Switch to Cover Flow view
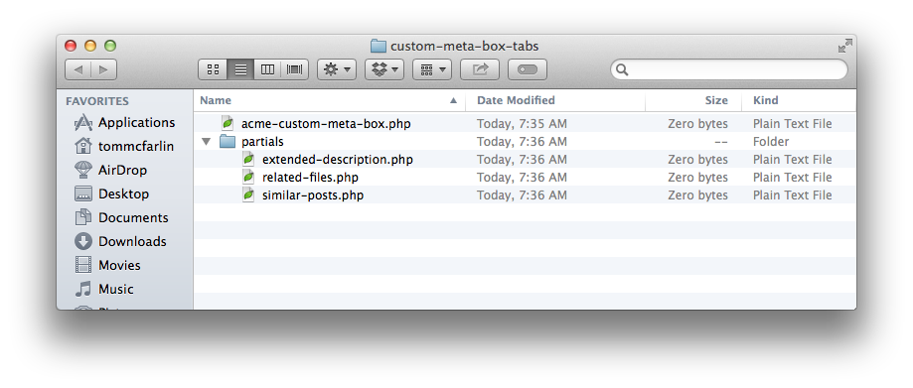Image resolution: width=913 pixels, height=388 pixels. click(295, 69)
